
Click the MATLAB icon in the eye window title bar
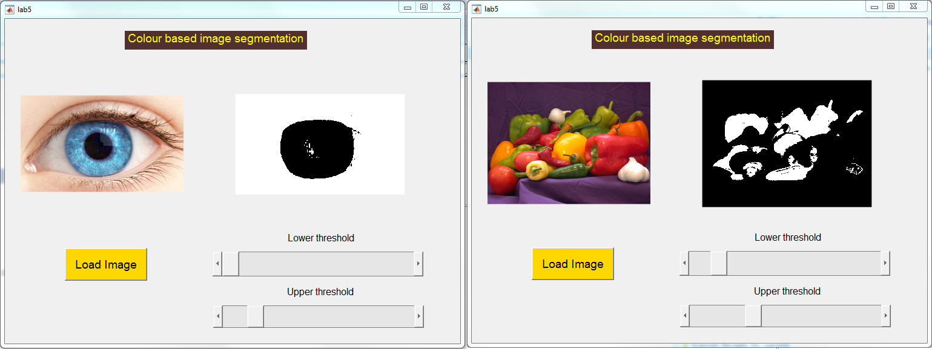(x=10, y=9)
